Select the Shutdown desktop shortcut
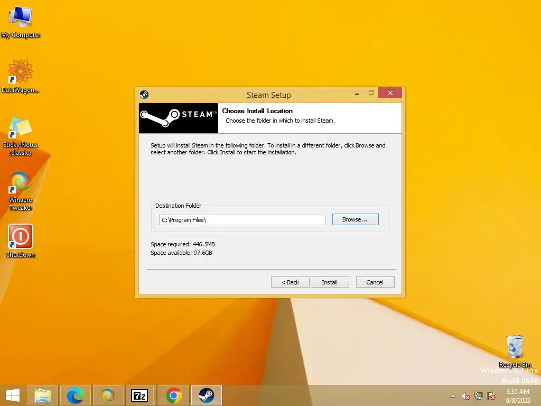541x406 pixels. pyautogui.click(x=21, y=241)
